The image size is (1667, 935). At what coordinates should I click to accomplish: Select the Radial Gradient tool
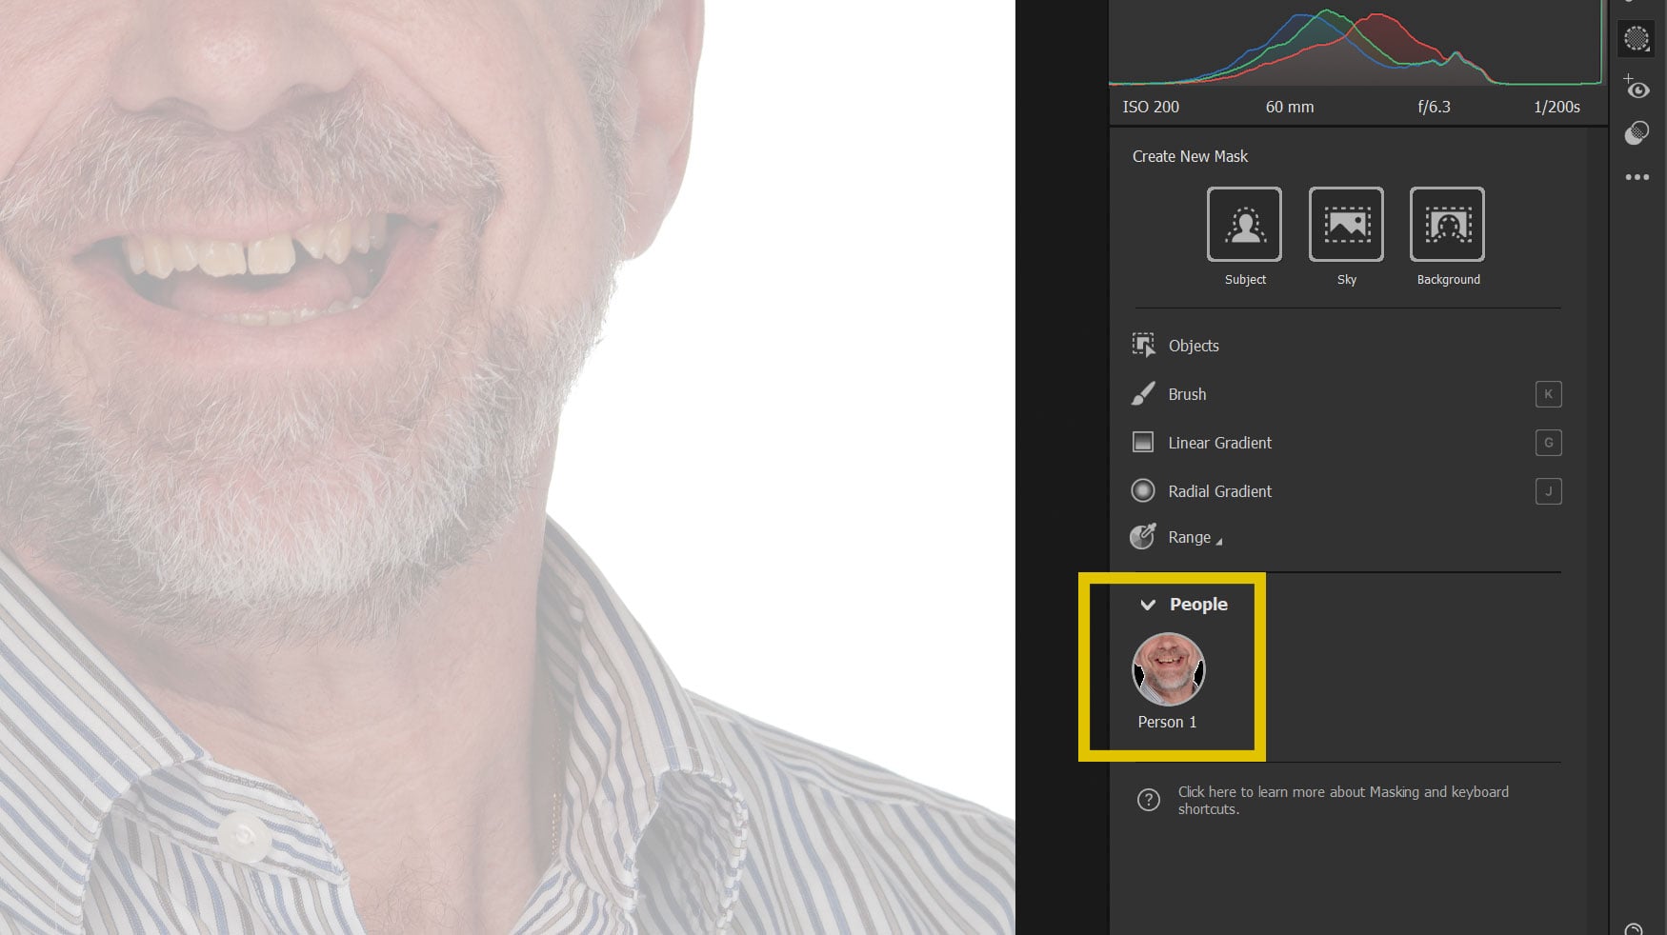(x=1219, y=491)
